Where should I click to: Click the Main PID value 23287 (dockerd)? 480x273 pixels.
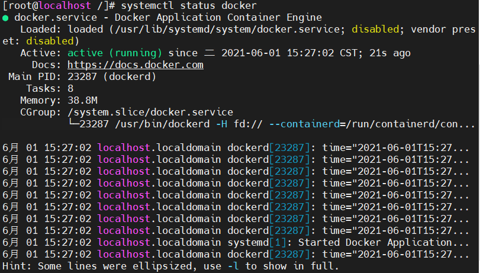112,77
